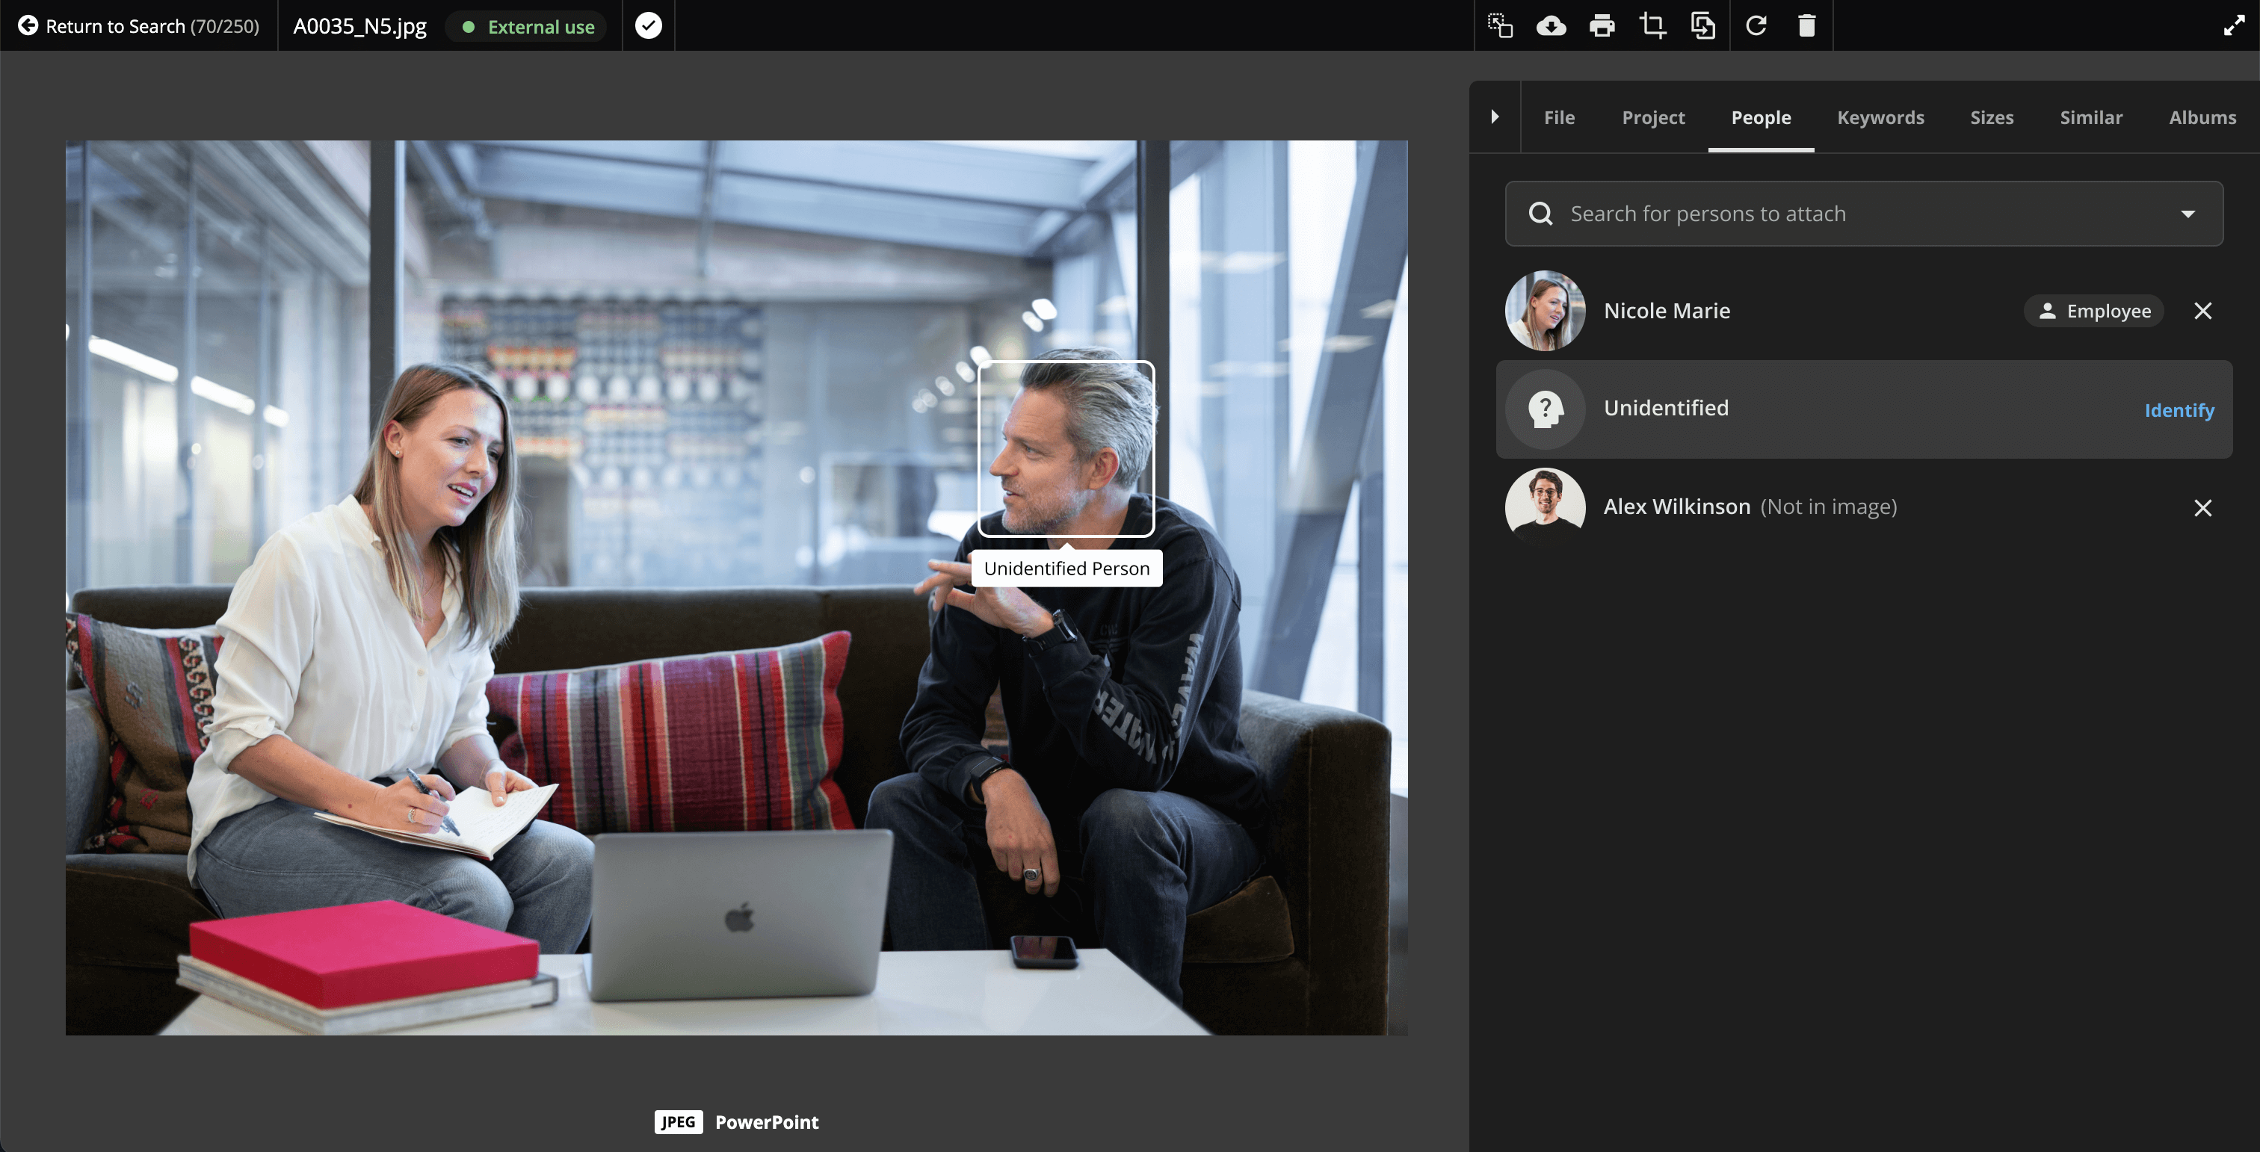Click Nicole Marie's avatar thumbnail

(1544, 310)
